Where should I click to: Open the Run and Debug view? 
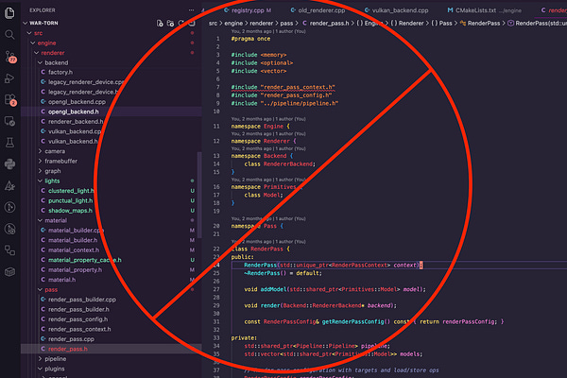pyautogui.click(x=9, y=78)
